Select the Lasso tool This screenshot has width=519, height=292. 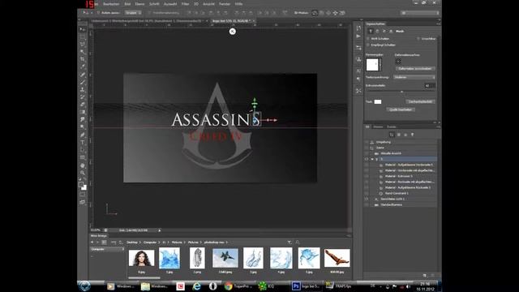(x=83, y=45)
